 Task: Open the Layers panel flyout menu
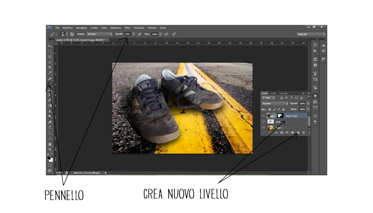click(308, 93)
